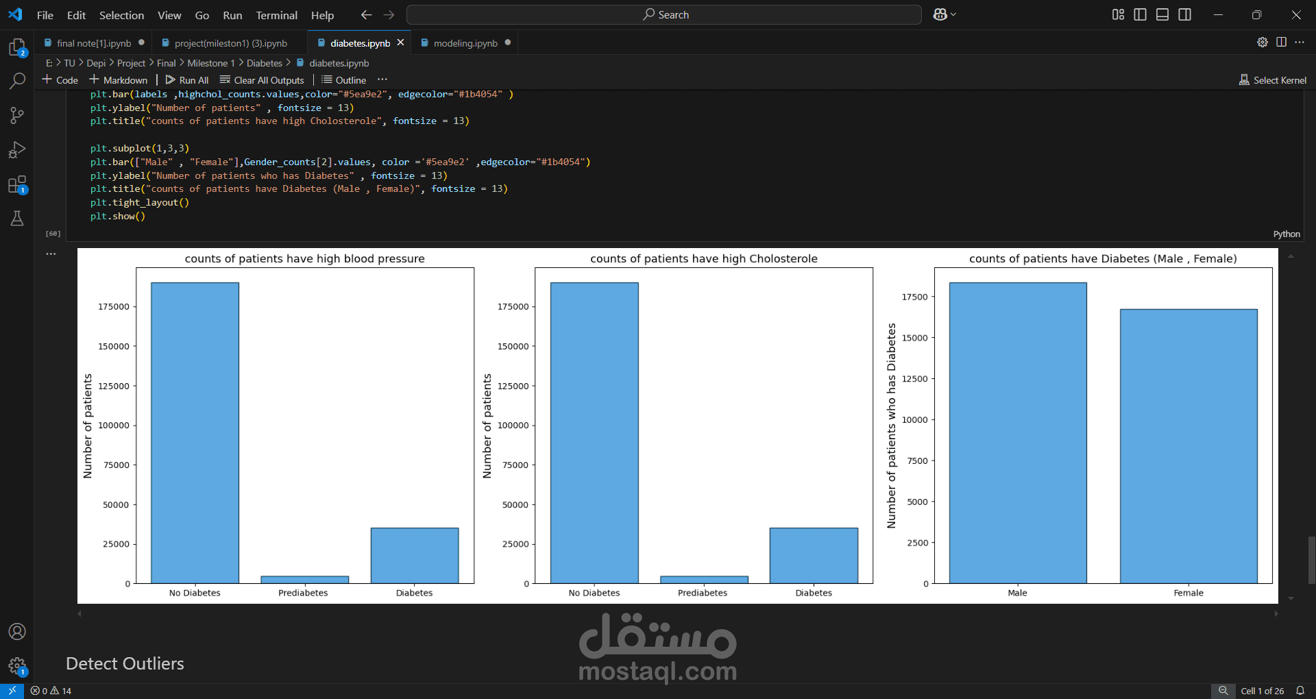Screen dimensions: 1316x699
Task: Toggle the bottom Panel
Action: pyautogui.click(x=1162, y=14)
